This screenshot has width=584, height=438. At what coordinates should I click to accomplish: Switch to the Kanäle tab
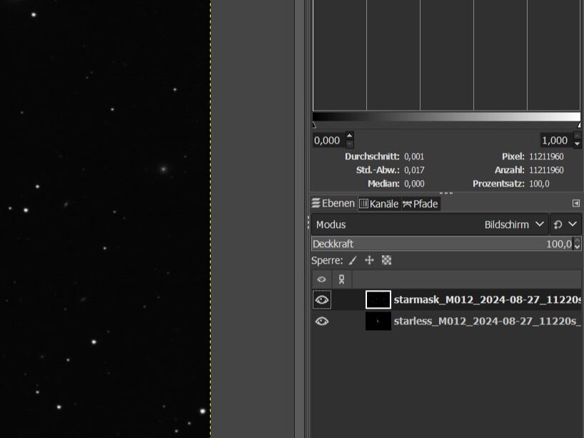[x=379, y=204]
